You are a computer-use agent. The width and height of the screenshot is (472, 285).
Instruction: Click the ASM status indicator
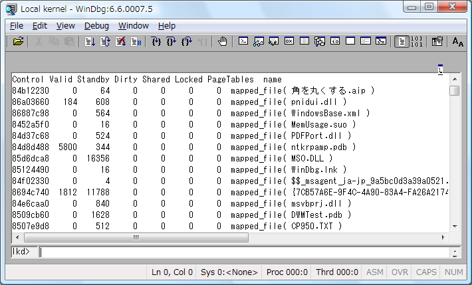375,272
